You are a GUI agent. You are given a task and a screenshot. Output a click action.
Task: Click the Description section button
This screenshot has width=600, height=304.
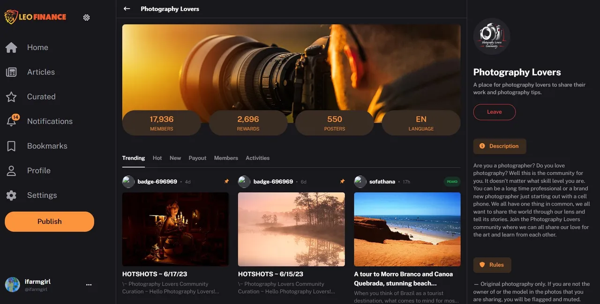coord(500,146)
